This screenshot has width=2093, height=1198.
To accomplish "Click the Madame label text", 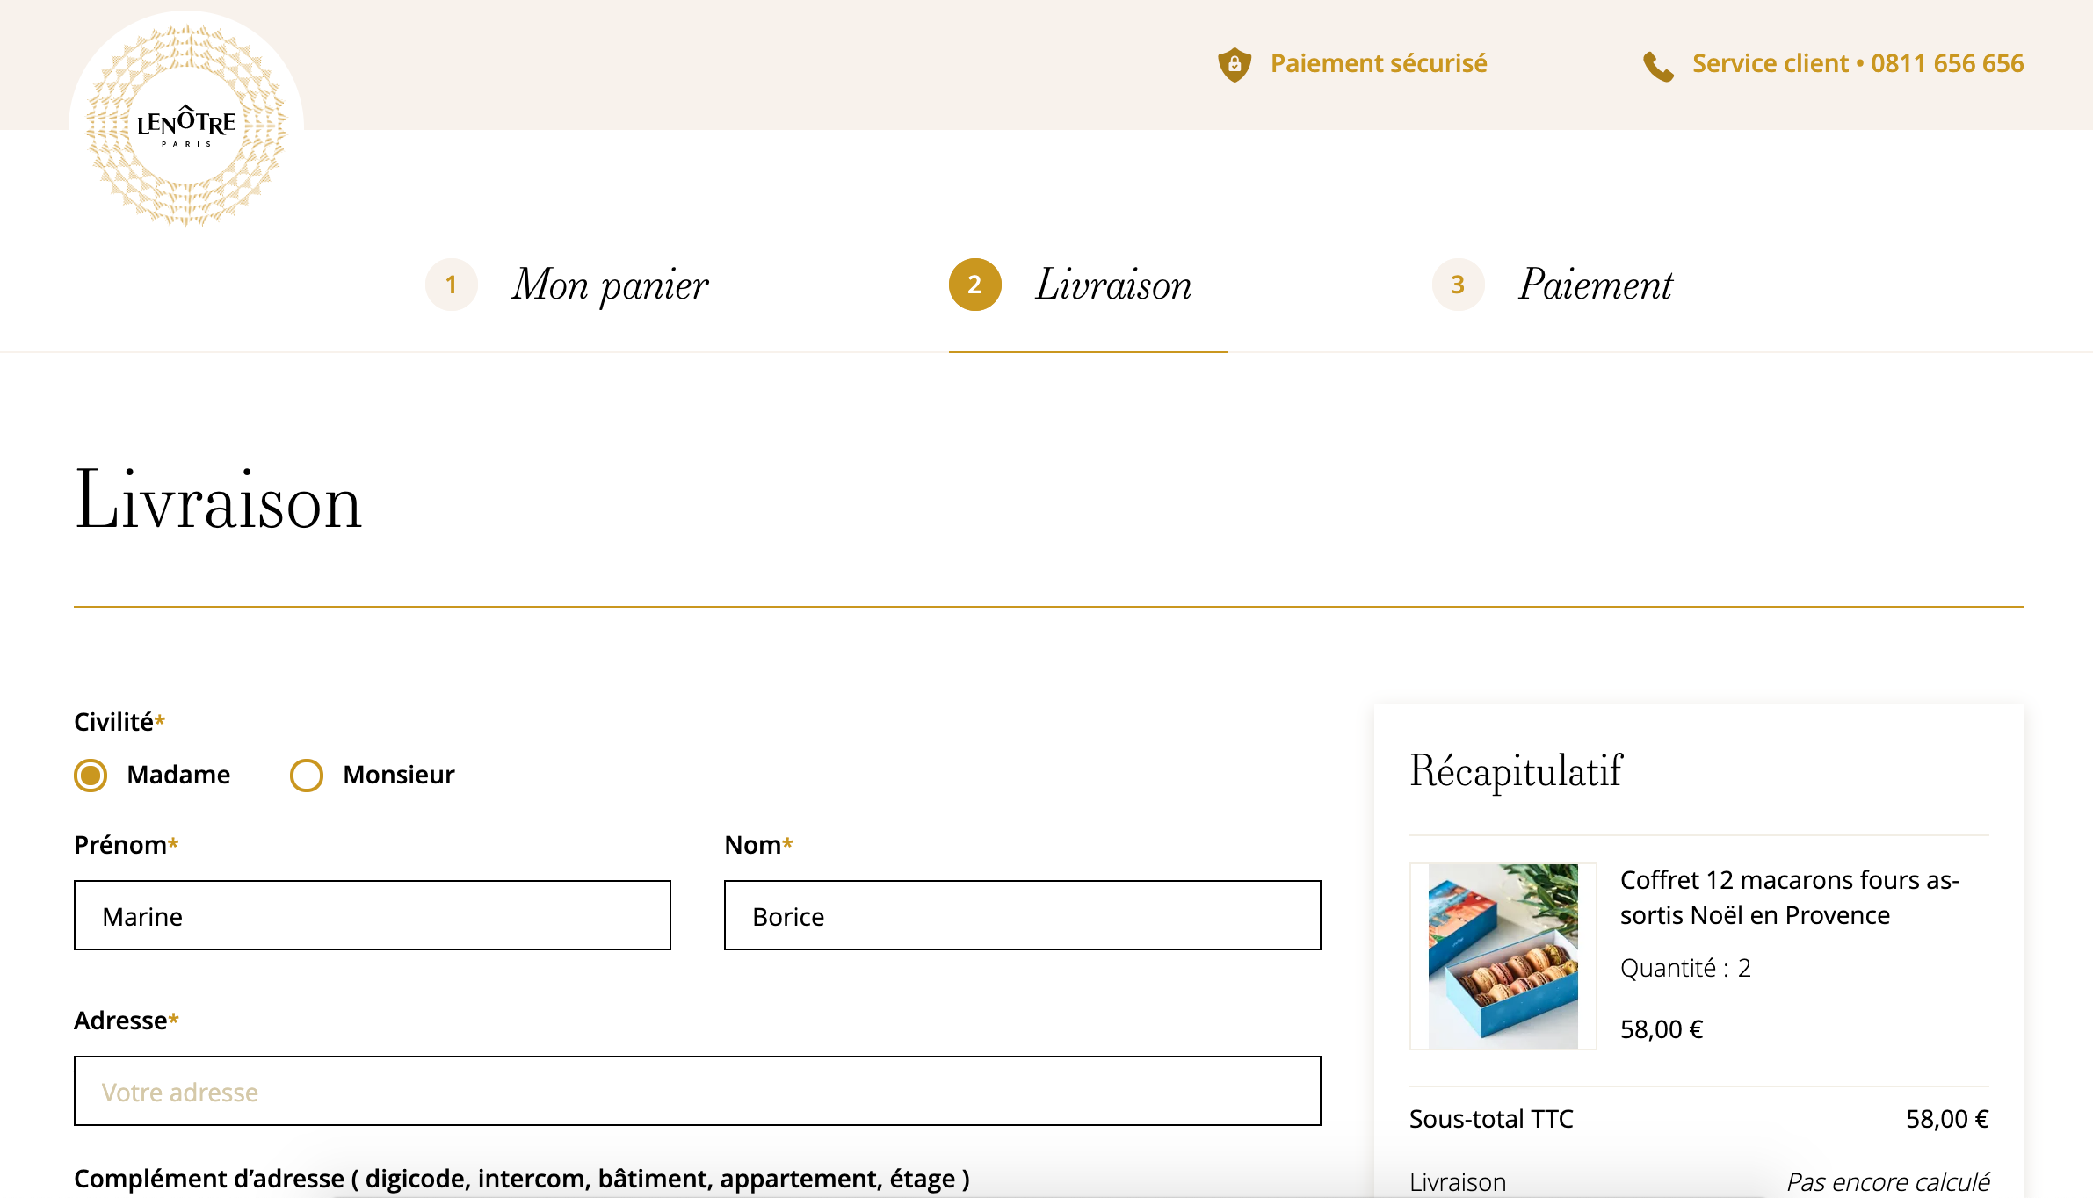I will click(x=178, y=775).
